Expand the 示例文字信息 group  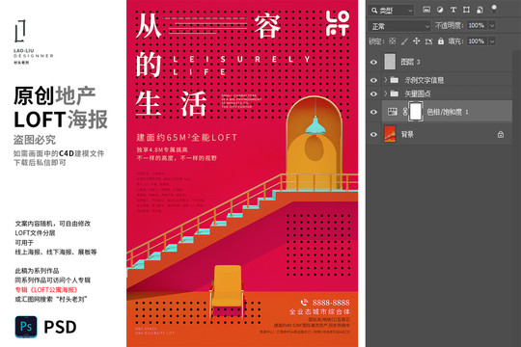386,80
